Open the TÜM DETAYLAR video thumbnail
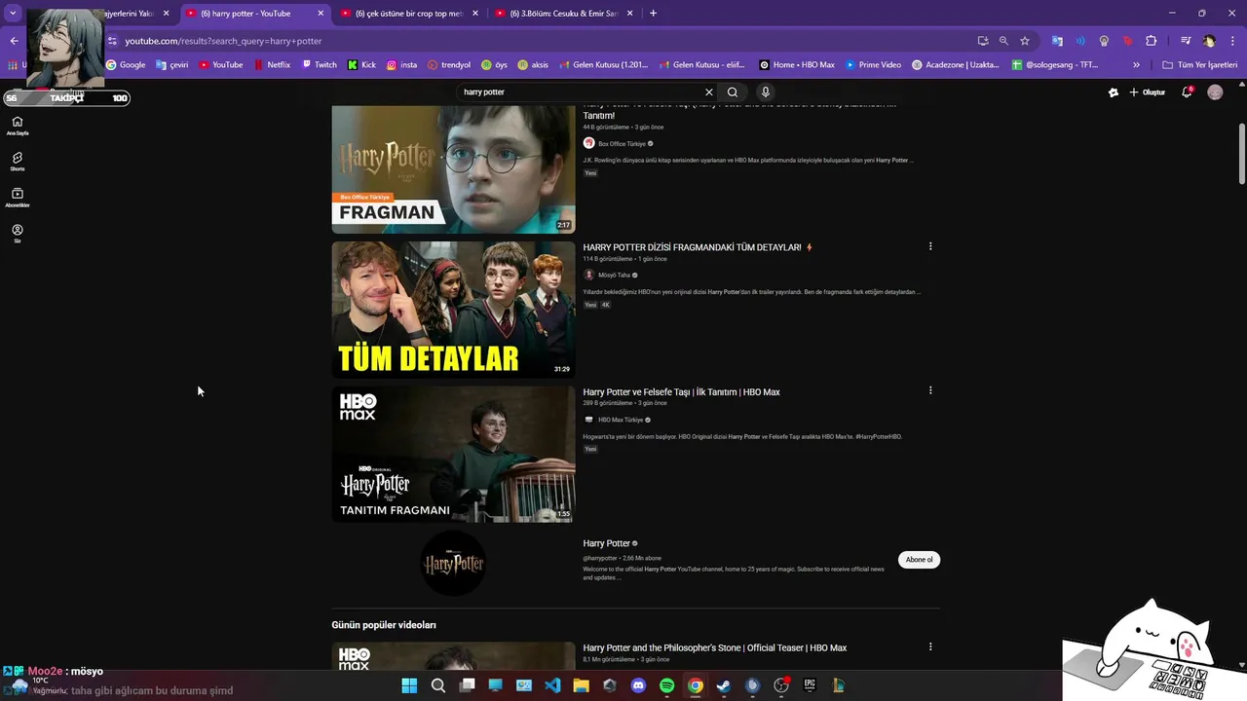This screenshot has width=1247, height=701. pyautogui.click(x=453, y=310)
